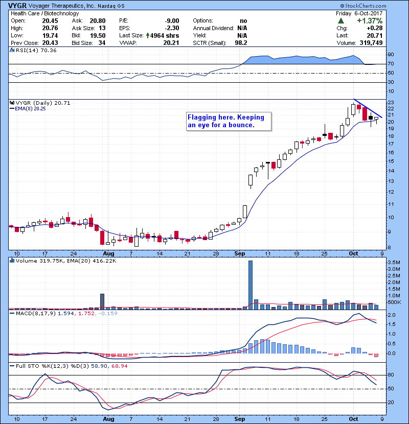Click the Options value no
This screenshot has height=424, width=409.
tap(243, 21)
